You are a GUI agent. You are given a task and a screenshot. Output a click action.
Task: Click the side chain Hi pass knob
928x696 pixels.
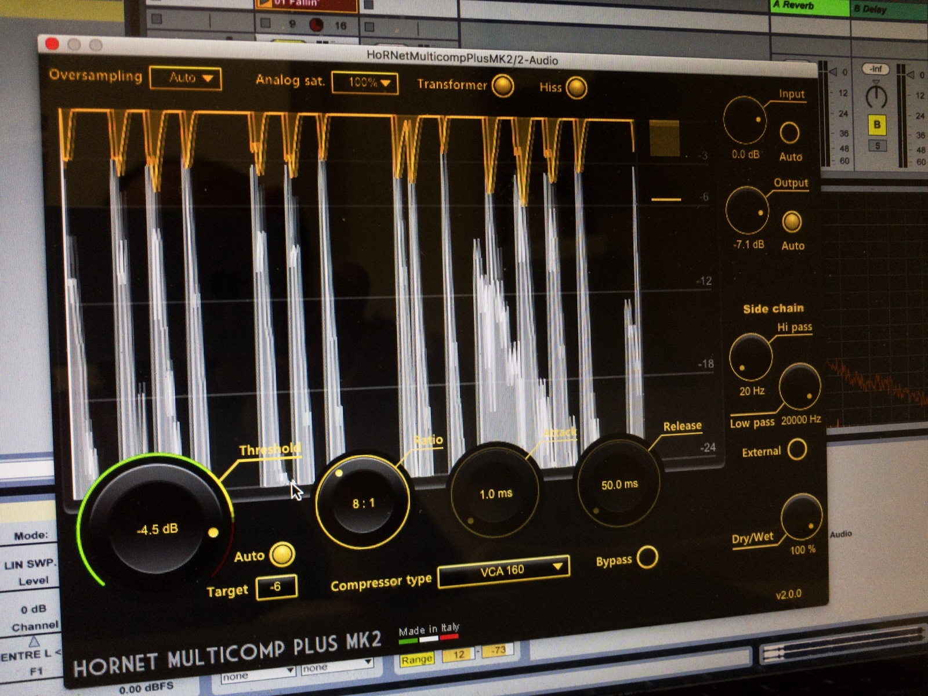751,357
